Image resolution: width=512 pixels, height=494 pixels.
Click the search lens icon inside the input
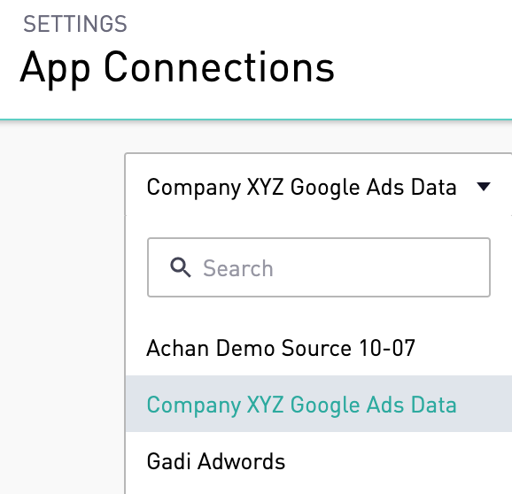(180, 267)
